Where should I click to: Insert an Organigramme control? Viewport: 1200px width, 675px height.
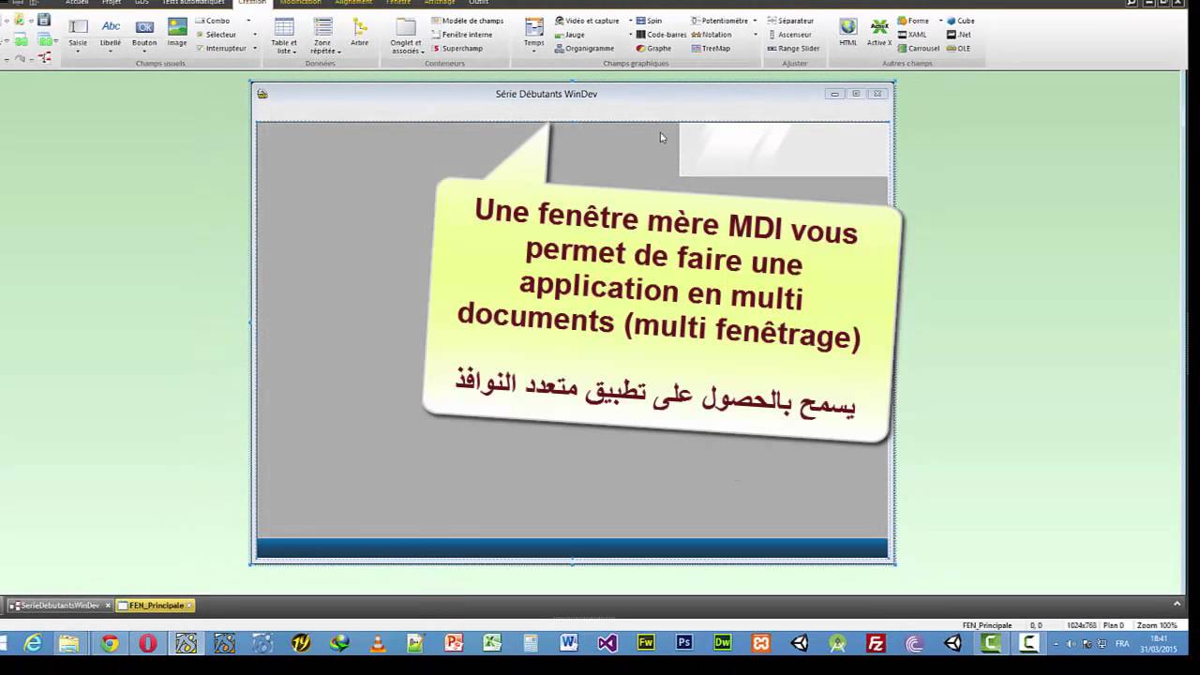point(584,48)
